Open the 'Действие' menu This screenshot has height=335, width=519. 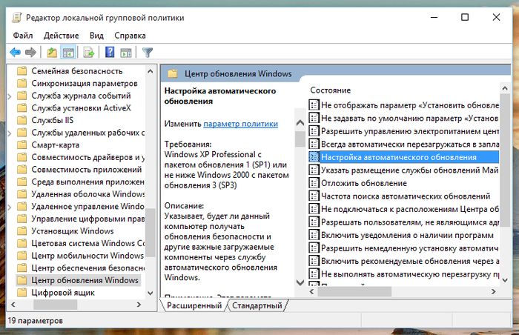61,35
